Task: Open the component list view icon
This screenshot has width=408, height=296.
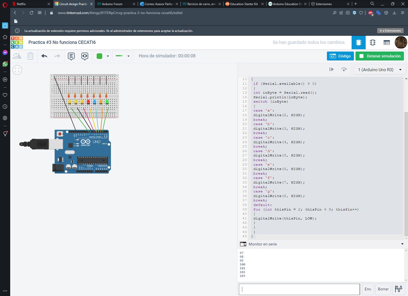Action: coord(387,43)
